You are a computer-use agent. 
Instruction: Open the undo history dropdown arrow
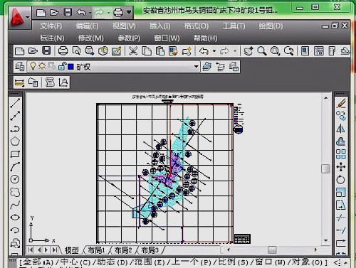tap(214, 51)
